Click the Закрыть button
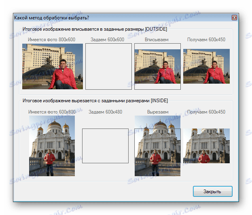This screenshot has width=252, height=215. (x=213, y=192)
